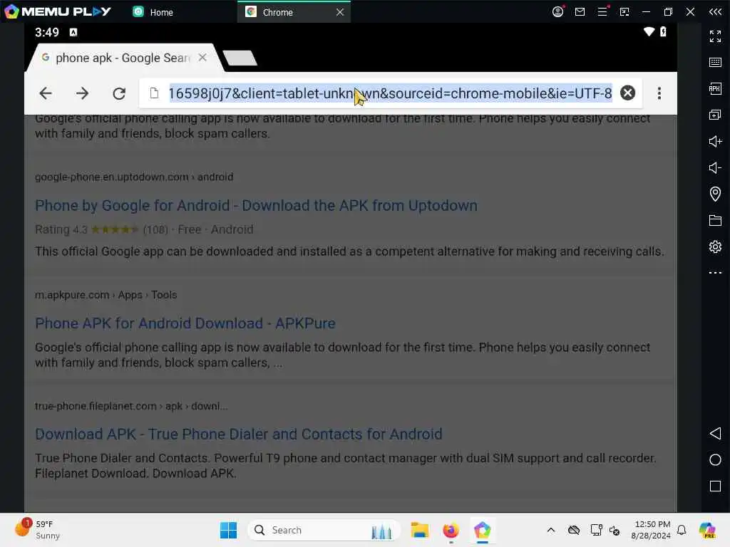The image size is (730, 547).
Task: Show hidden system tray icons
Action: click(551, 530)
